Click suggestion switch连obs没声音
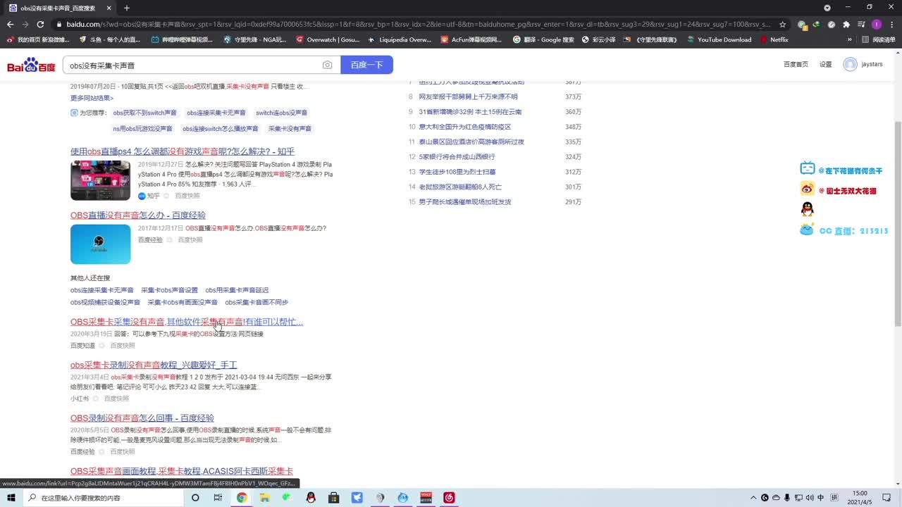The height and width of the screenshot is (507, 902). coord(281,113)
